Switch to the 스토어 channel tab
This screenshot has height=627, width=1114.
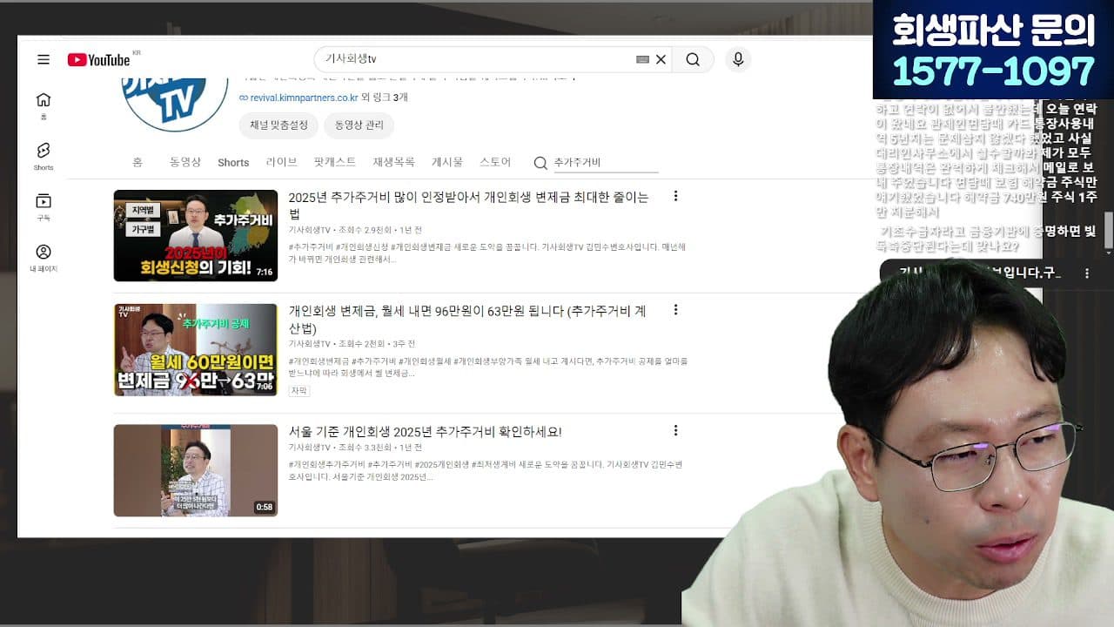(495, 162)
